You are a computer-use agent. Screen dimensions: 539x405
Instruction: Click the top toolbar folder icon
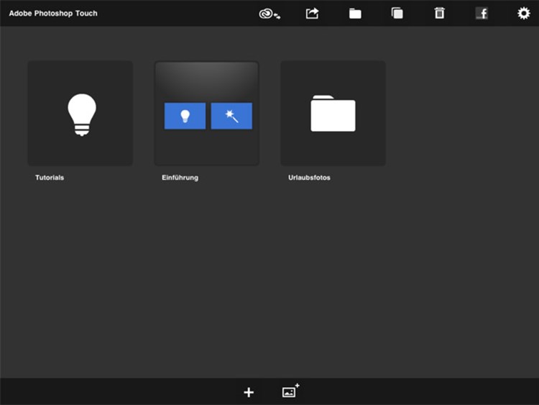(x=355, y=14)
